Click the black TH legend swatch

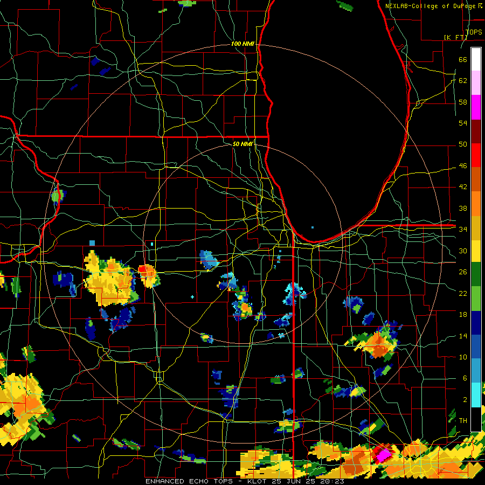point(476,419)
